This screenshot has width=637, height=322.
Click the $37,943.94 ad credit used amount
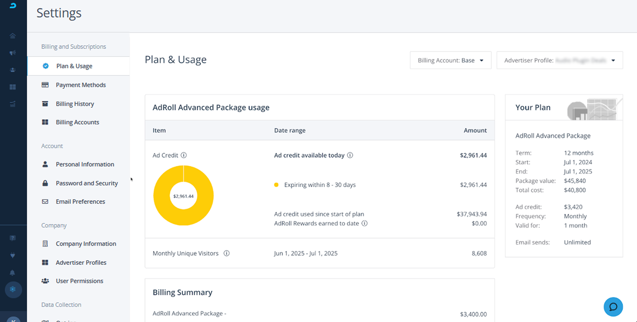pyautogui.click(x=472, y=214)
